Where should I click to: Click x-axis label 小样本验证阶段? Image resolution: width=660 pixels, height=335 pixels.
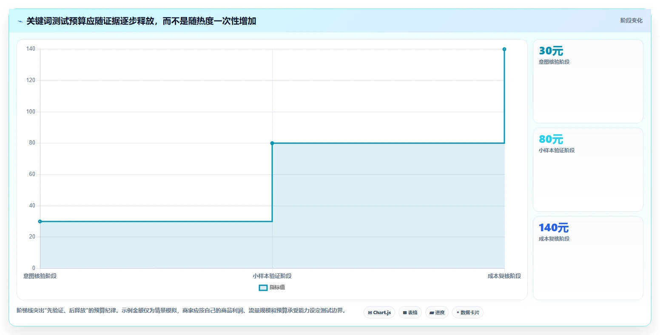(272, 276)
